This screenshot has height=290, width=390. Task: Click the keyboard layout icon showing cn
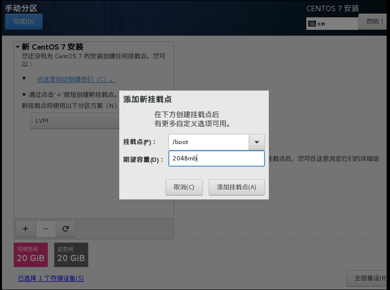(x=314, y=23)
